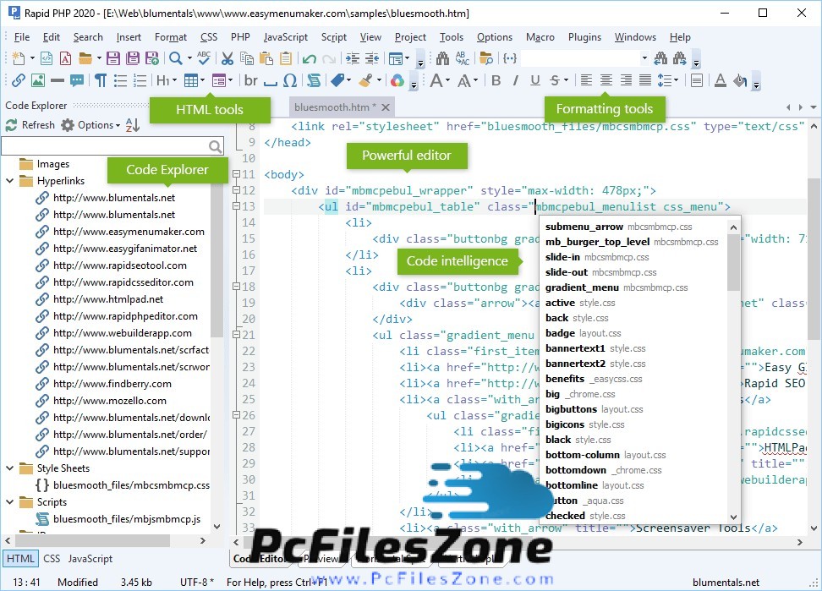Run the ABC spell check

pyautogui.click(x=204, y=58)
